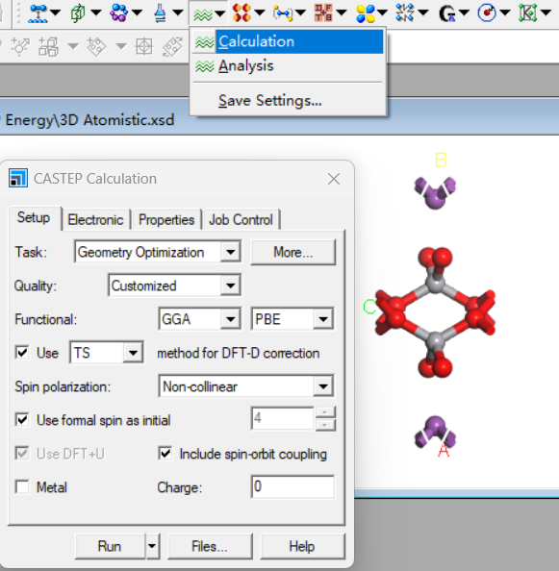The image size is (559, 571).
Task: Click the grayed crosshair target icon
Action: point(144,46)
